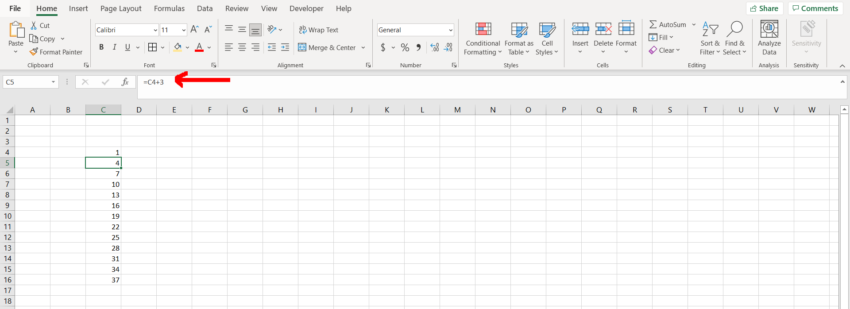
Task: Click the Analyze Data icon
Action: point(769,30)
